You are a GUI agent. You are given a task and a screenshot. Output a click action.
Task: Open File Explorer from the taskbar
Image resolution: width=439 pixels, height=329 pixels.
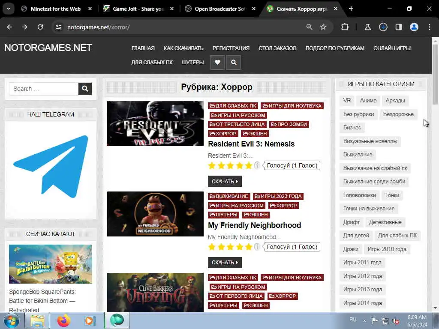pyautogui.click(x=37, y=320)
